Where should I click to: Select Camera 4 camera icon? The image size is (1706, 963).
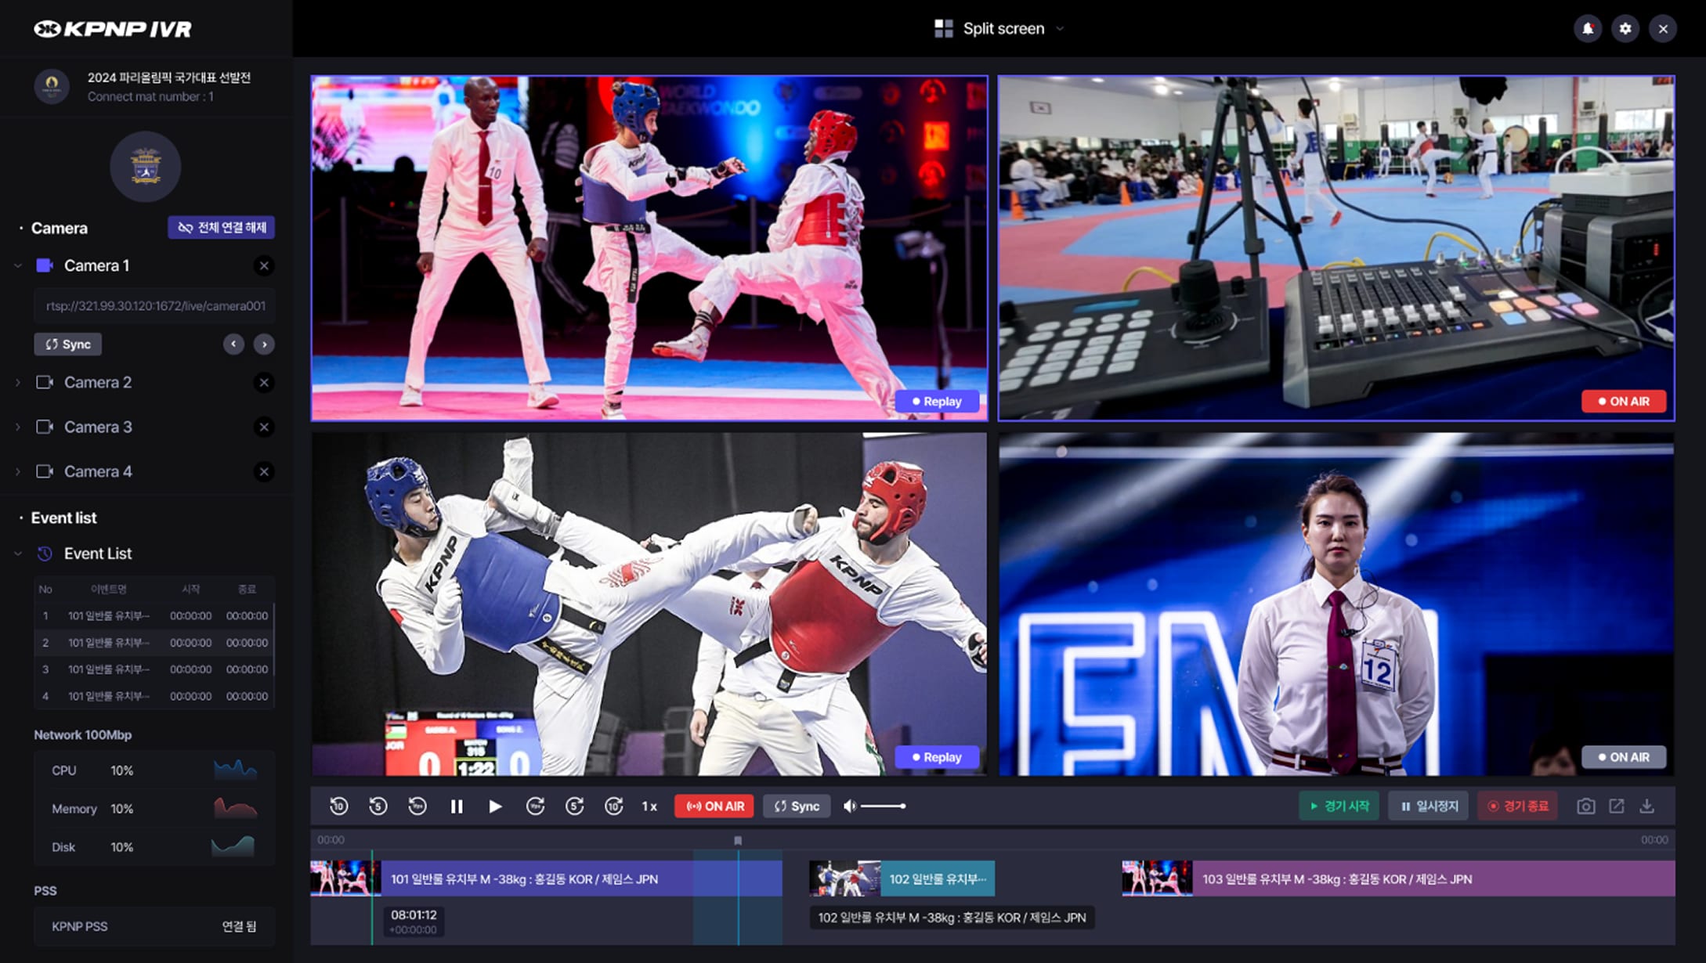45,471
